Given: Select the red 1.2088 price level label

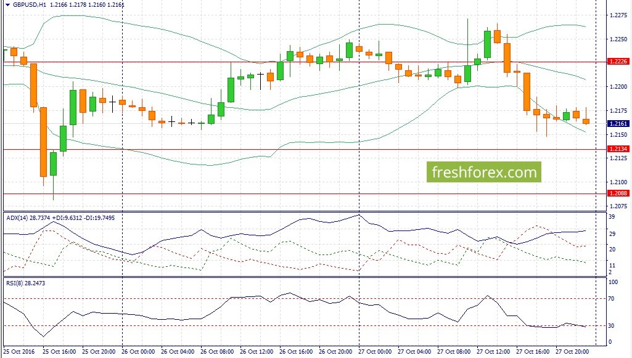Looking at the screenshot, I should tap(618, 193).
